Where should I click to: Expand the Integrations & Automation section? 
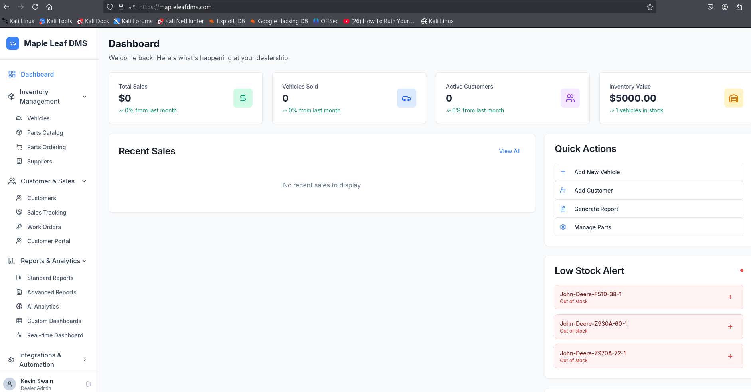85,360
